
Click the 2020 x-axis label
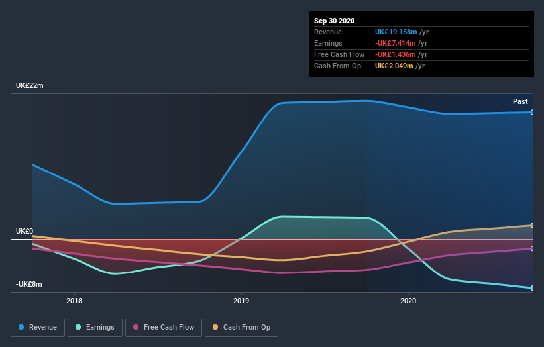click(x=408, y=301)
